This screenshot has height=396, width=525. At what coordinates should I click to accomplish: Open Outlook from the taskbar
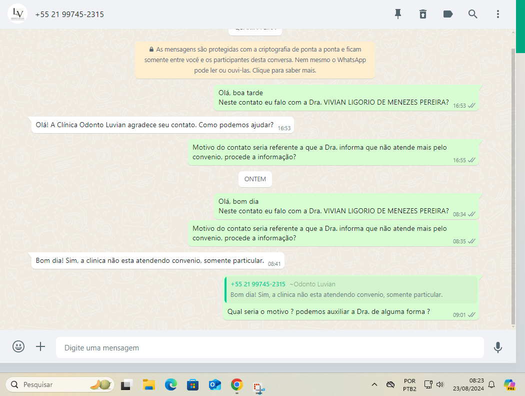point(214,384)
